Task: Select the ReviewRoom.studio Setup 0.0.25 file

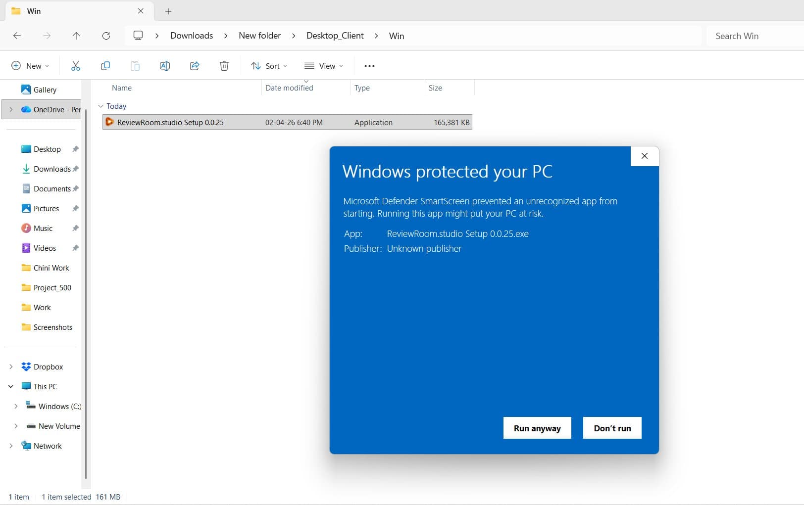Action: click(287, 122)
